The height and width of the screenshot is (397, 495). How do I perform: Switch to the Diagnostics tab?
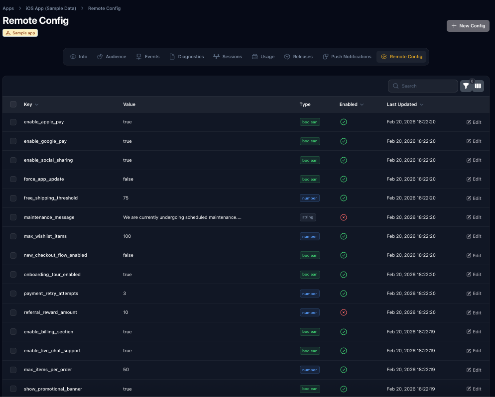click(x=186, y=57)
